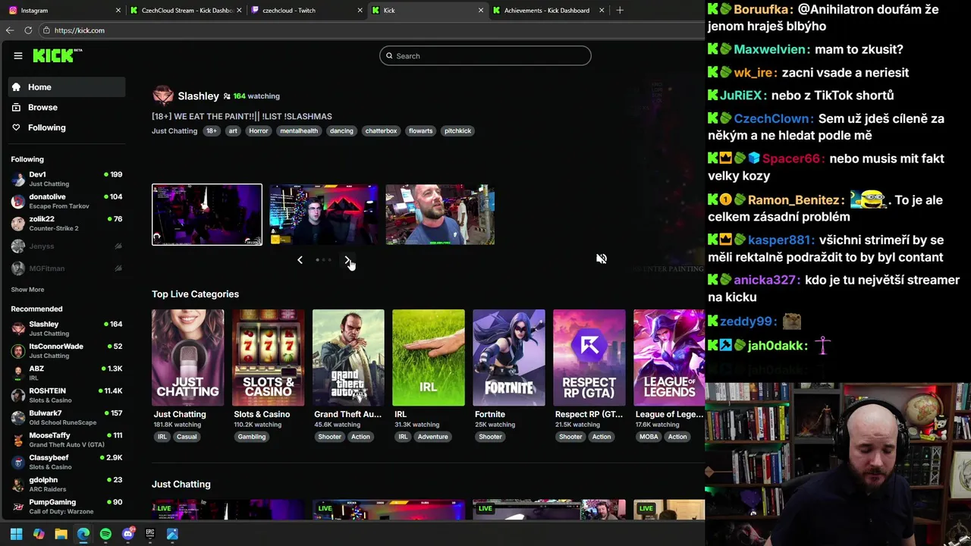
Task: Open gdolphn recommended channel
Action: click(67, 484)
